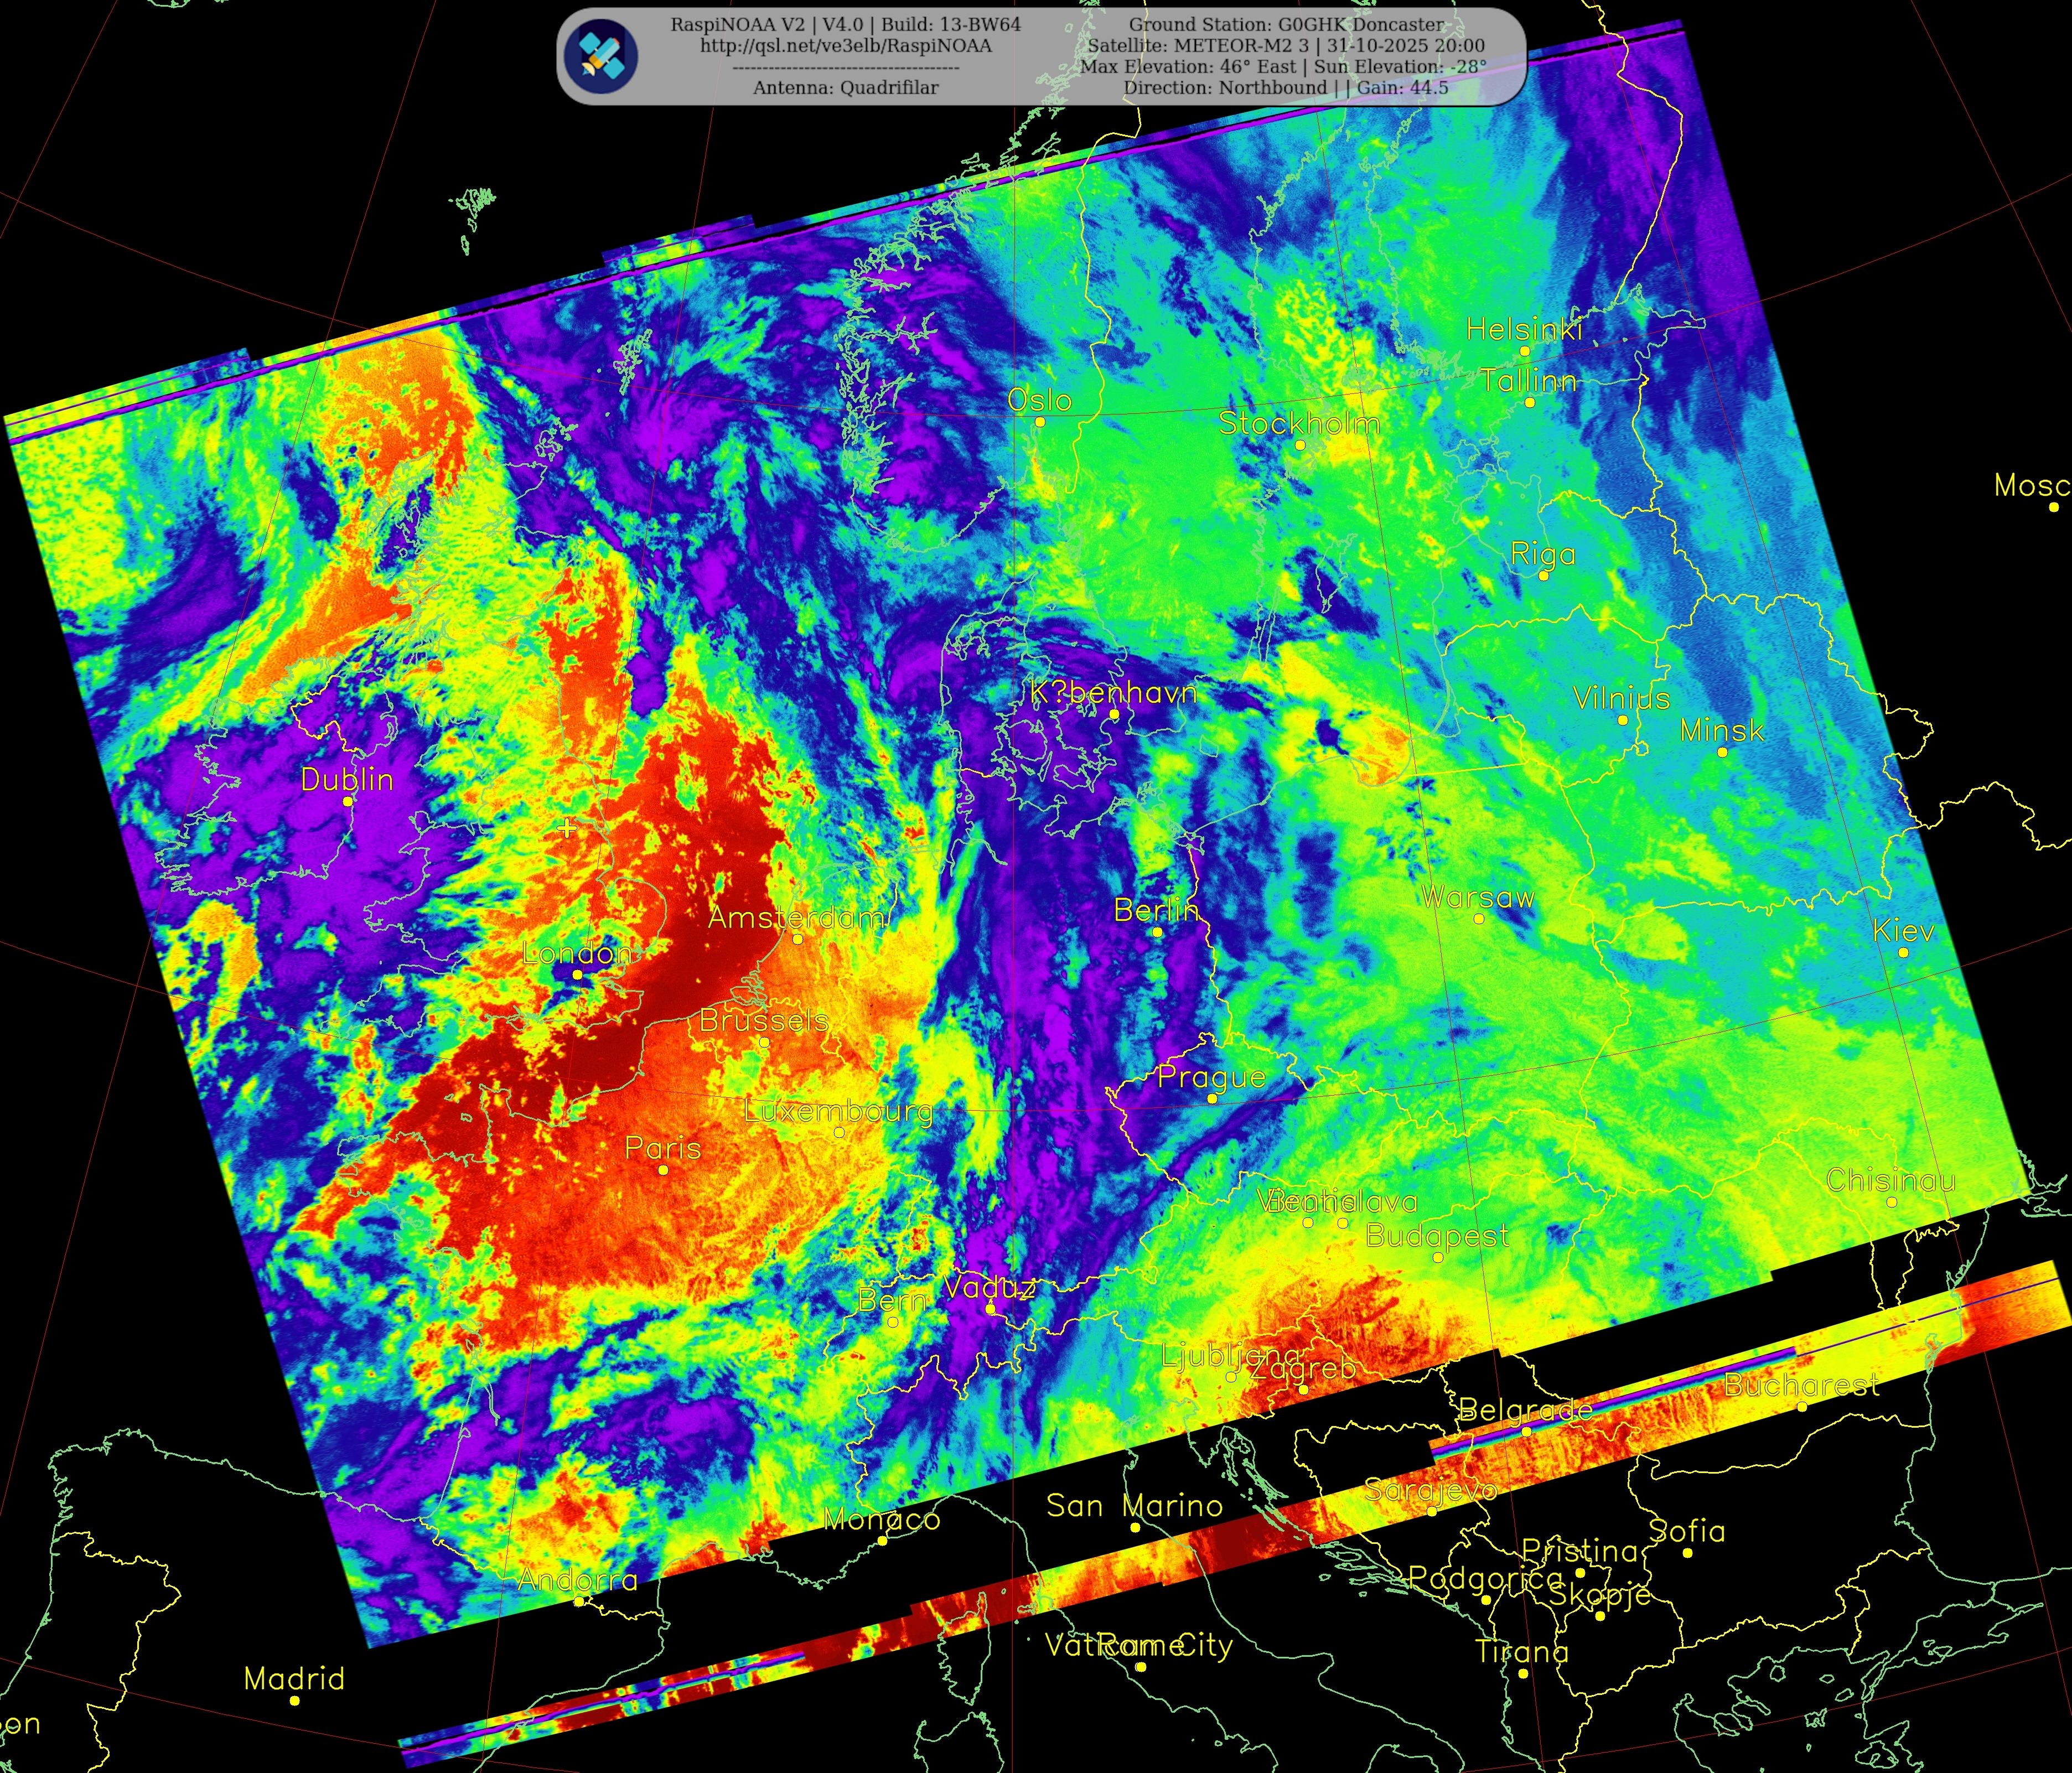Viewport: 2072px width, 1773px height.
Task: Click the yellow ground station cross marker
Action: pyautogui.click(x=567, y=828)
